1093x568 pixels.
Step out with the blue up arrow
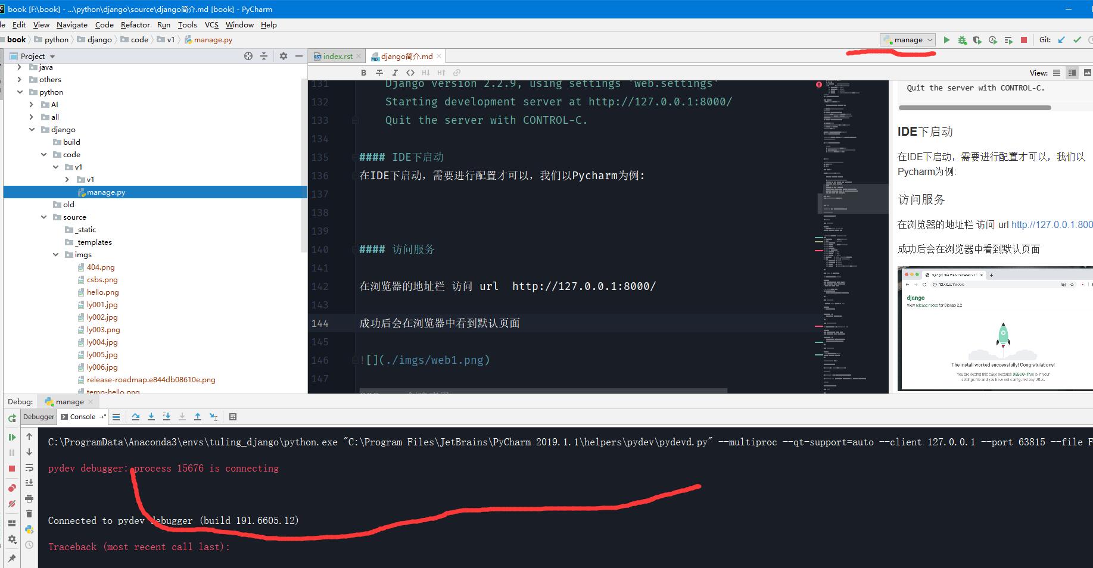[198, 417]
